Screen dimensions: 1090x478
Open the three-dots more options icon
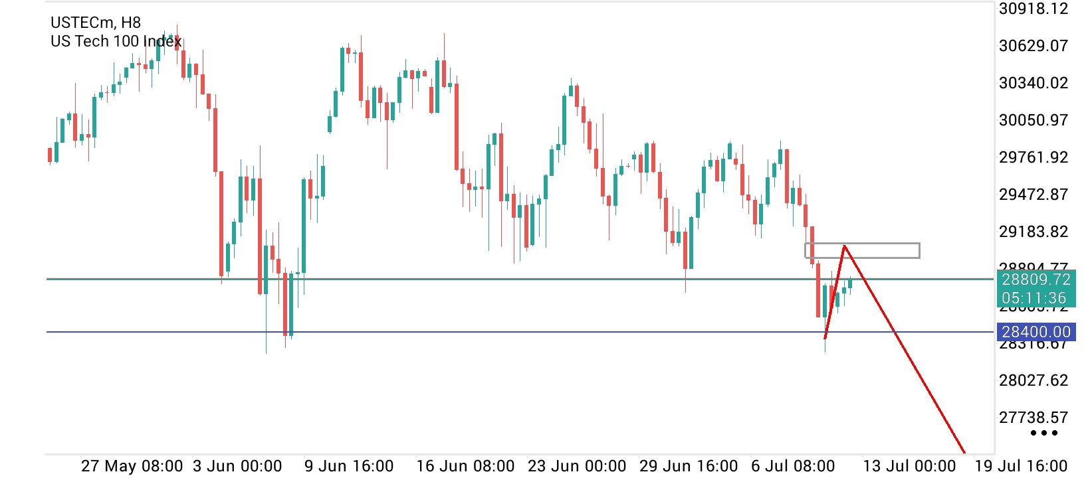(x=1043, y=434)
